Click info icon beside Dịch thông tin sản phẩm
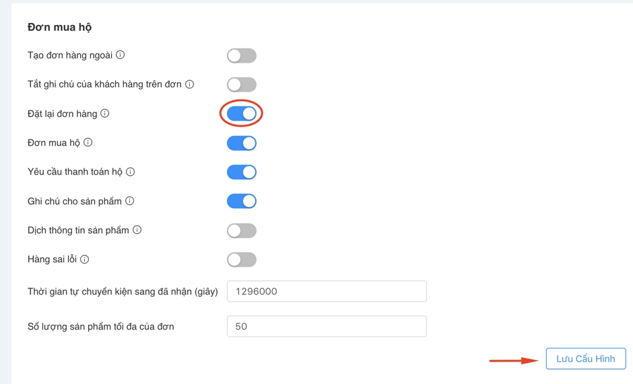The image size is (633, 384). tap(137, 230)
